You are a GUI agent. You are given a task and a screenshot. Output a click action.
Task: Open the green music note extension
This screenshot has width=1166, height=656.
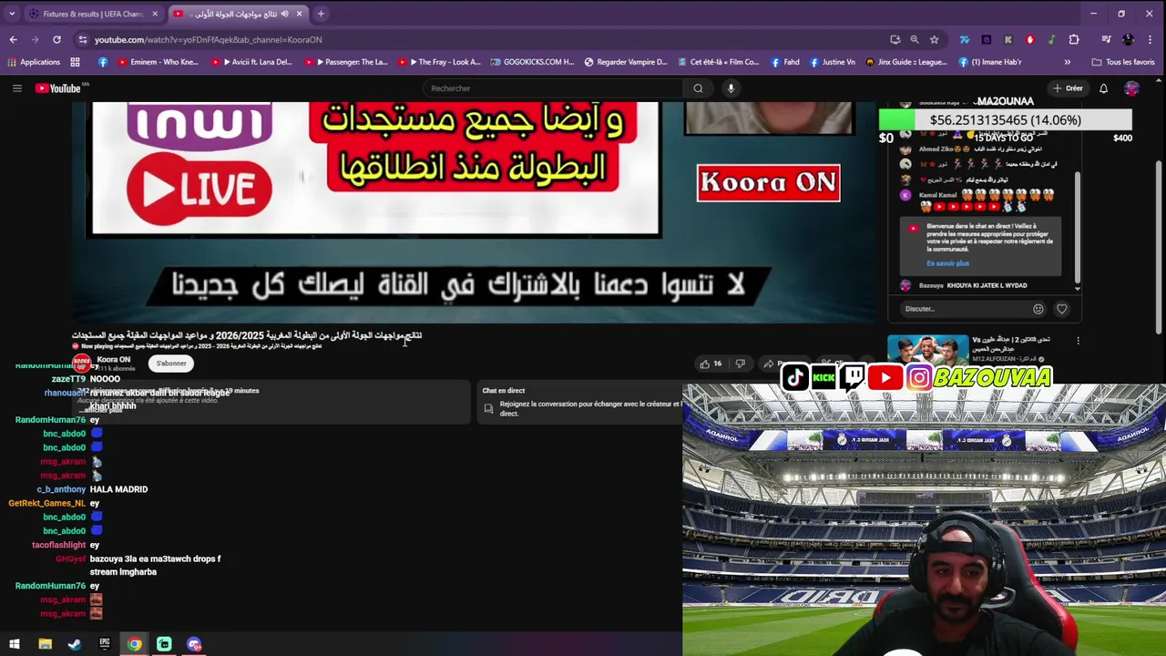point(1052,40)
